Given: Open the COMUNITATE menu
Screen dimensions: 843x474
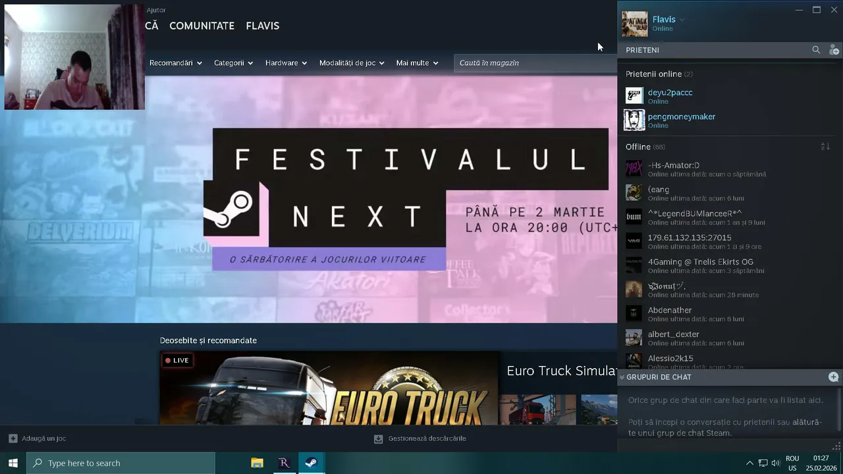Looking at the screenshot, I should [202, 26].
